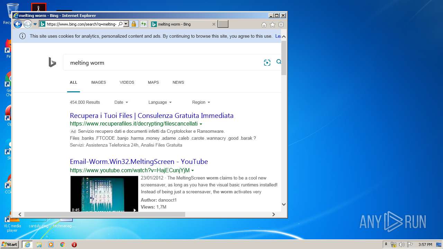Expand the Date filter dropdown
The width and height of the screenshot is (443, 249).
(x=121, y=102)
